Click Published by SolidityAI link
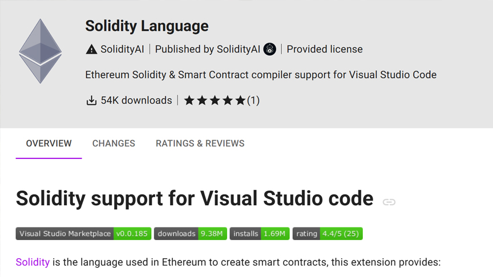The image size is (493, 277). click(x=208, y=50)
